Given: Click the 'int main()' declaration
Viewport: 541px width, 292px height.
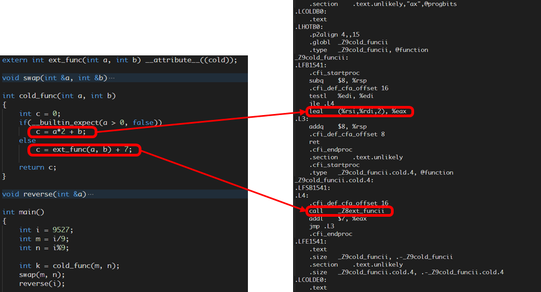Looking at the screenshot, I should pyautogui.click(x=23, y=212).
